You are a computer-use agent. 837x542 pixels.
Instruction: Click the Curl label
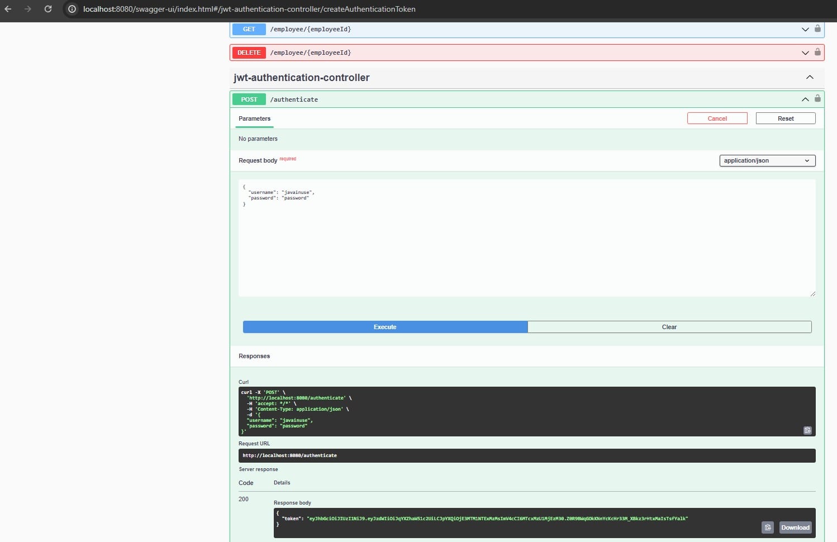(x=244, y=382)
